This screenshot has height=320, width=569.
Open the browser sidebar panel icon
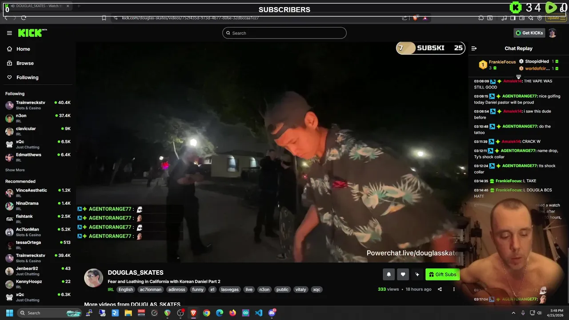[x=513, y=18]
